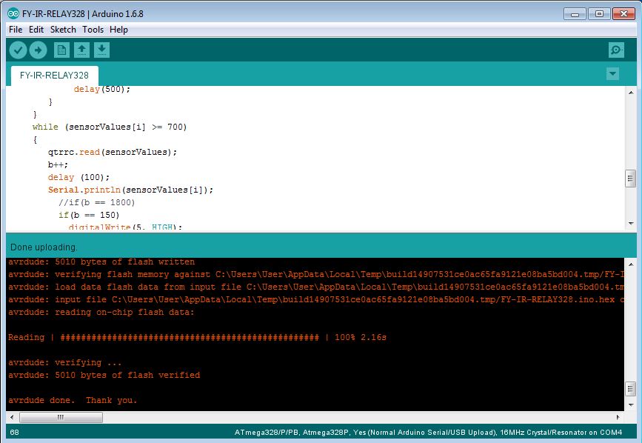Open the tab options dropdown arrow
Image resolution: width=642 pixels, height=443 pixels.
612,74
